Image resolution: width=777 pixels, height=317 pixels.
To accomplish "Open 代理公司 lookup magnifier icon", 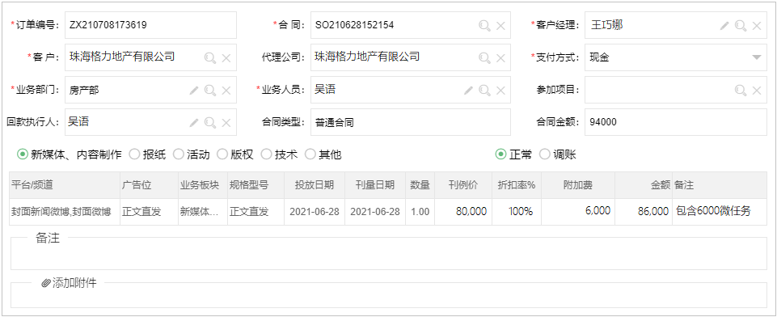I will pyautogui.click(x=484, y=58).
